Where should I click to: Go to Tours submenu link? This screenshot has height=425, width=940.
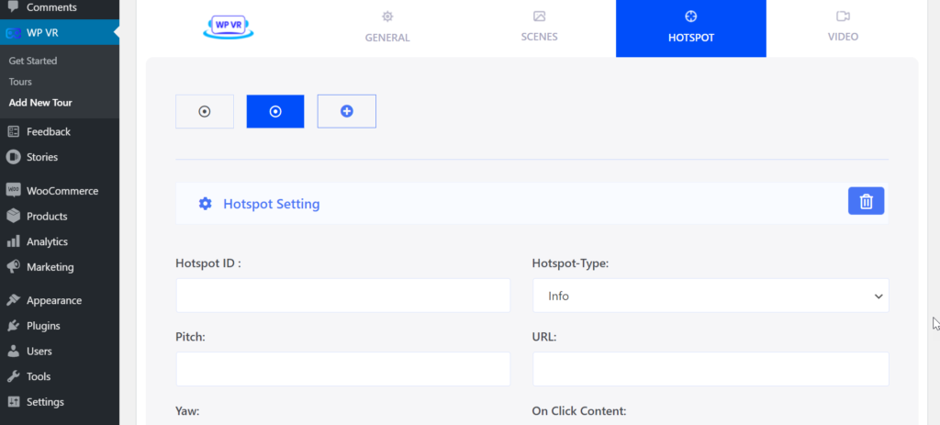pos(20,82)
